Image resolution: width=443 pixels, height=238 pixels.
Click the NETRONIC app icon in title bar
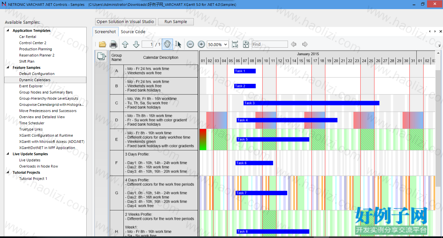(4, 4)
